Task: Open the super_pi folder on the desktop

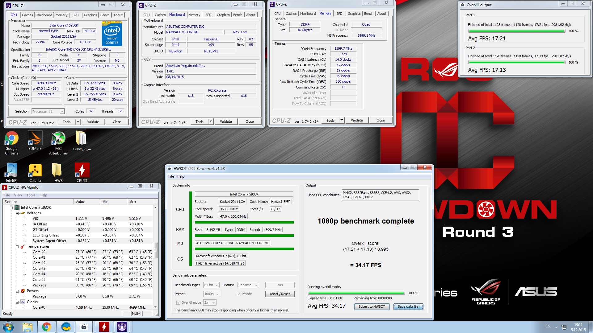Action: pos(82,141)
